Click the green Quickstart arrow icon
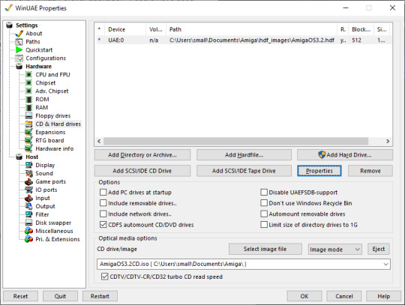 point(19,49)
